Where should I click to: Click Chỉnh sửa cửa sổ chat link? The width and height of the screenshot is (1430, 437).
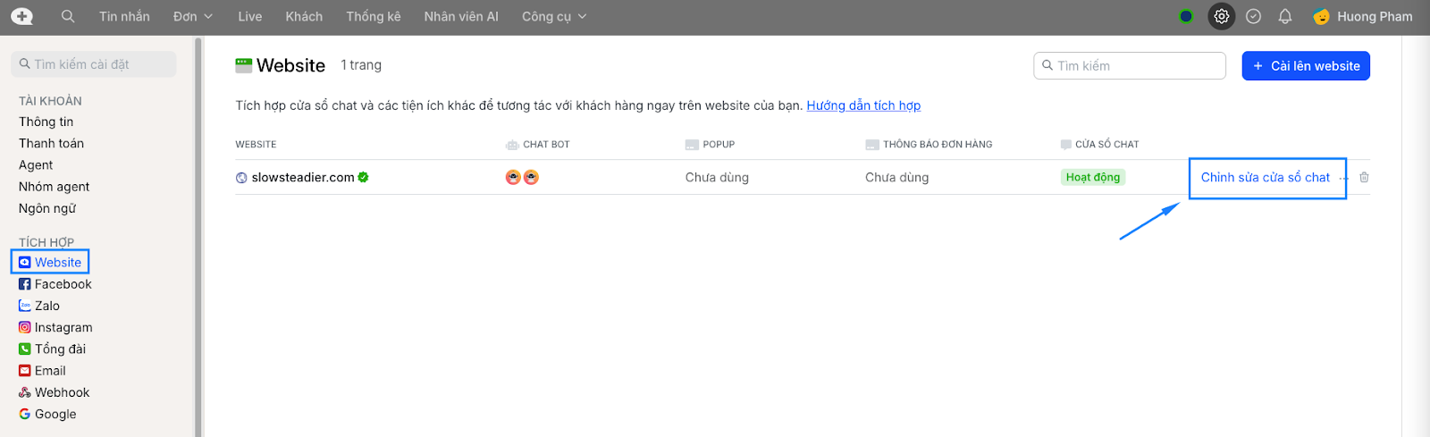[1265, 177]
